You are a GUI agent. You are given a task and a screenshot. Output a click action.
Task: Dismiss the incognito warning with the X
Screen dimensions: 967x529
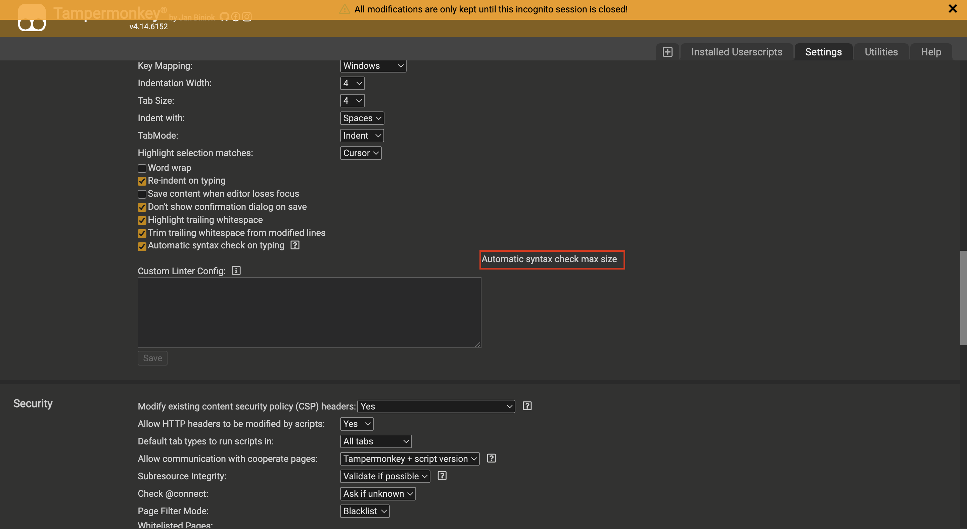coord(952,9)
